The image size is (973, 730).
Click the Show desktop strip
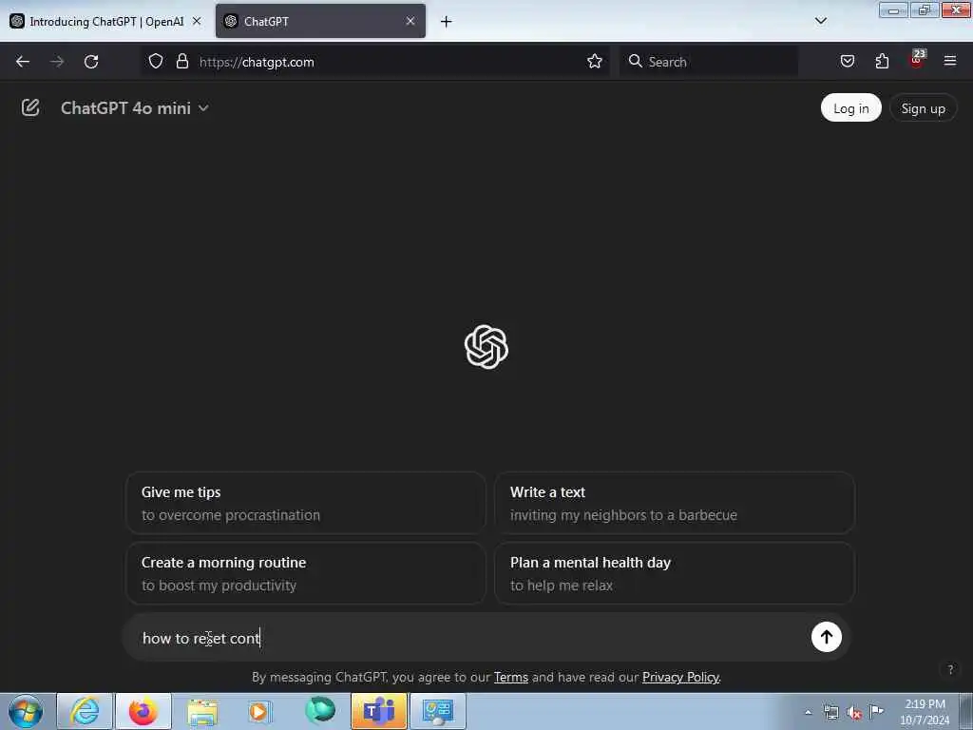click(x=965, y=711)
